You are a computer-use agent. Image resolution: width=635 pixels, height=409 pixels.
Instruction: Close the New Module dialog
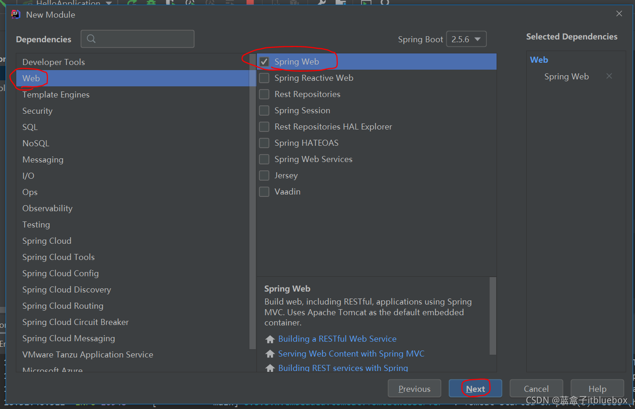coord(619,14)
